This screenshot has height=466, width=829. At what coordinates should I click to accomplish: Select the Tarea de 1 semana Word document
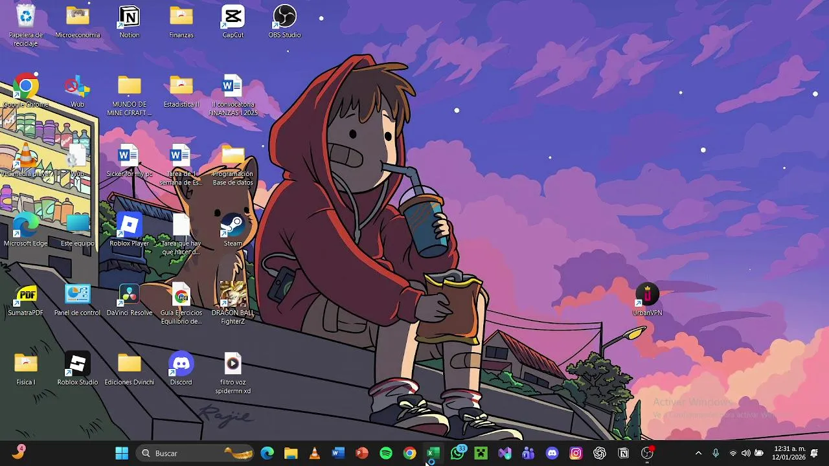181,164
